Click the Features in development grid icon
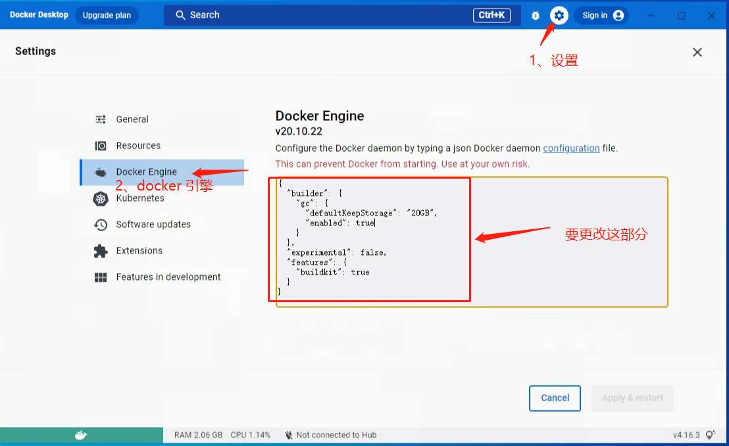The image size is (729, 446). tap(100, 277)
